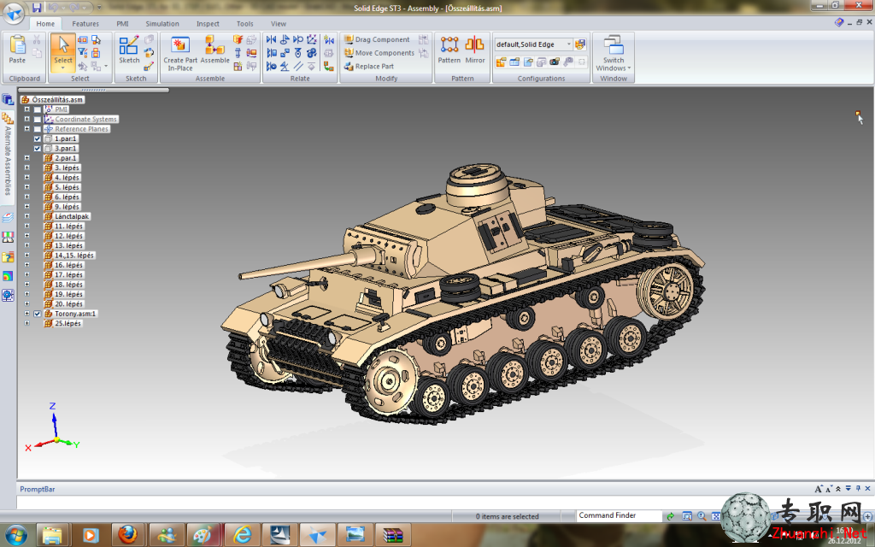Screen dimensions: 875x547
Task: Toggle the Reference Planes checkbox
Action: 38,129
